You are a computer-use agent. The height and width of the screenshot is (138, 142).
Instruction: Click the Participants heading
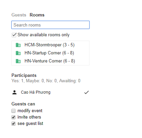click(x=24, y=75)
